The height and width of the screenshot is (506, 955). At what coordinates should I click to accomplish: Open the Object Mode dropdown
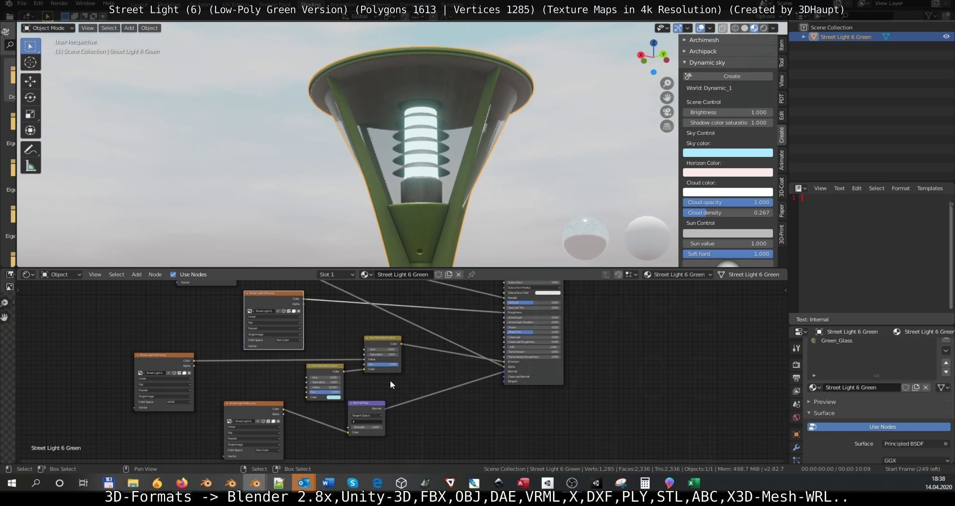(48, 28)
